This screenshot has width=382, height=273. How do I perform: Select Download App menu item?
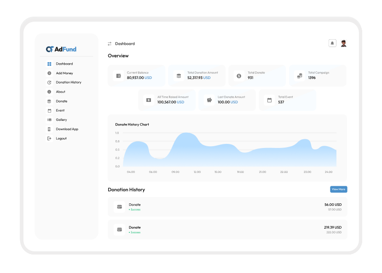pyautogui.click(x=67, y=129)
